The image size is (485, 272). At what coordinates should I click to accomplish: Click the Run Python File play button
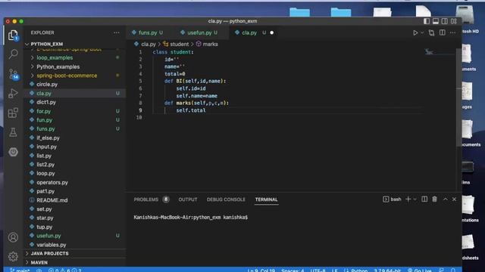coord(415,32)
